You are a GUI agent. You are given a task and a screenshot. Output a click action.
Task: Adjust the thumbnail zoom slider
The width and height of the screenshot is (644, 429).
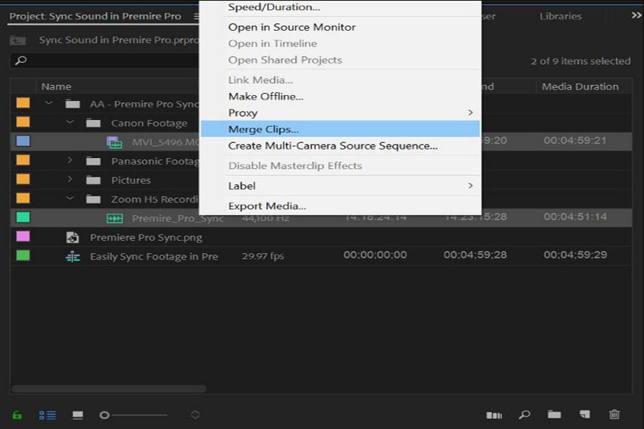[104, 415]
